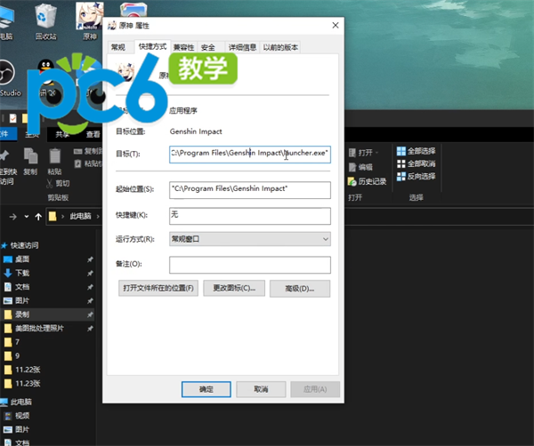The width and height of the screenshot is (534, 446).
Task: Confirm with the 确定 button
Action: click(206, 389)
